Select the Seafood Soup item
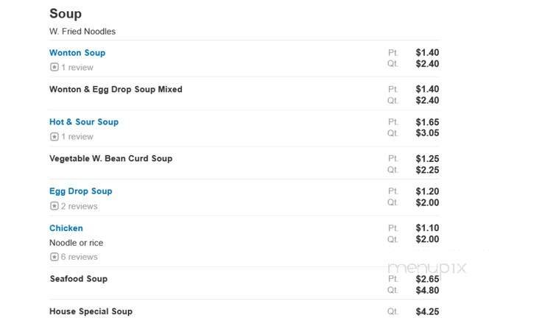The image size is (559, 329). click(79, 279)
